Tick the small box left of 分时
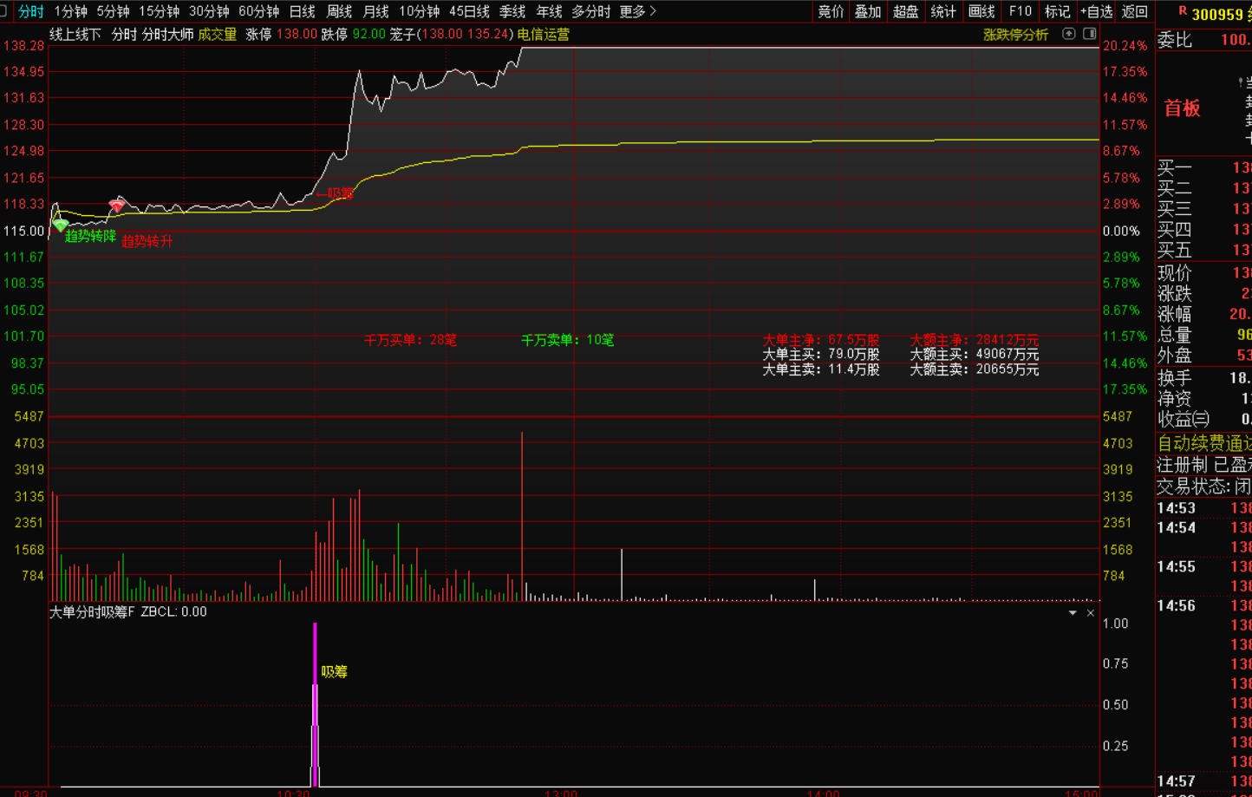Viewport: 1252px width, 797px height. tap(5, 11)
